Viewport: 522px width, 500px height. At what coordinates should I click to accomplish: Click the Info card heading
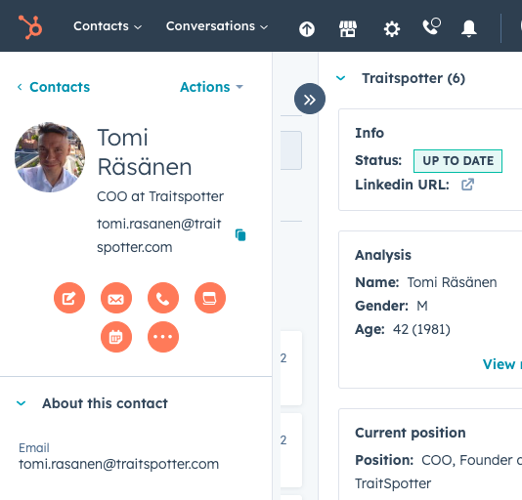[x=370, y=133]
